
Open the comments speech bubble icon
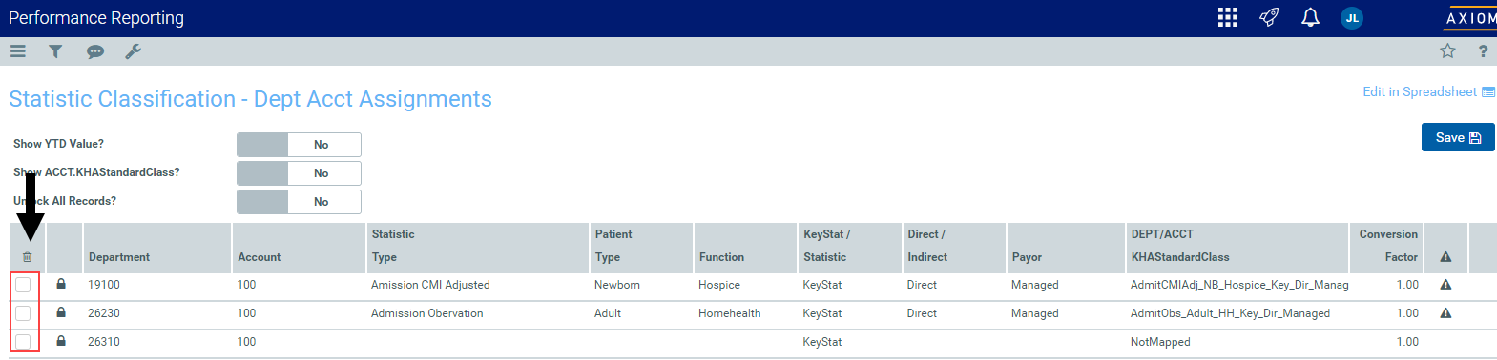pyautogui.click(x=95, y=52)
